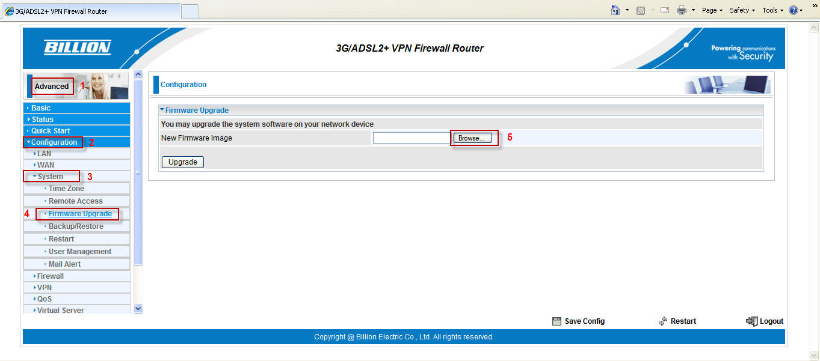Collapse the Configuration menu section
The width and height of the screenshot is (820, 361).
point(77,142)
